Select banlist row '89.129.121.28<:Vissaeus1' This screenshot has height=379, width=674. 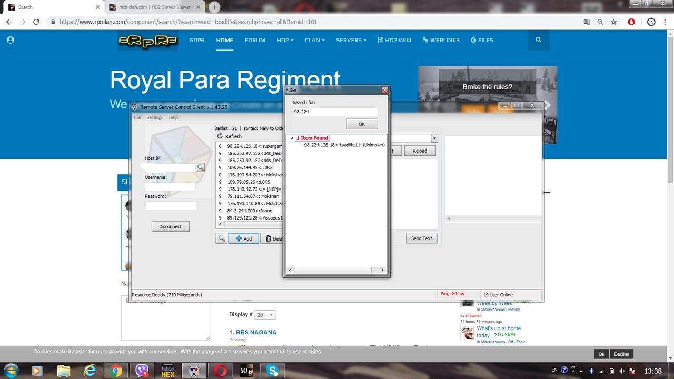click(x=251, y=217)
